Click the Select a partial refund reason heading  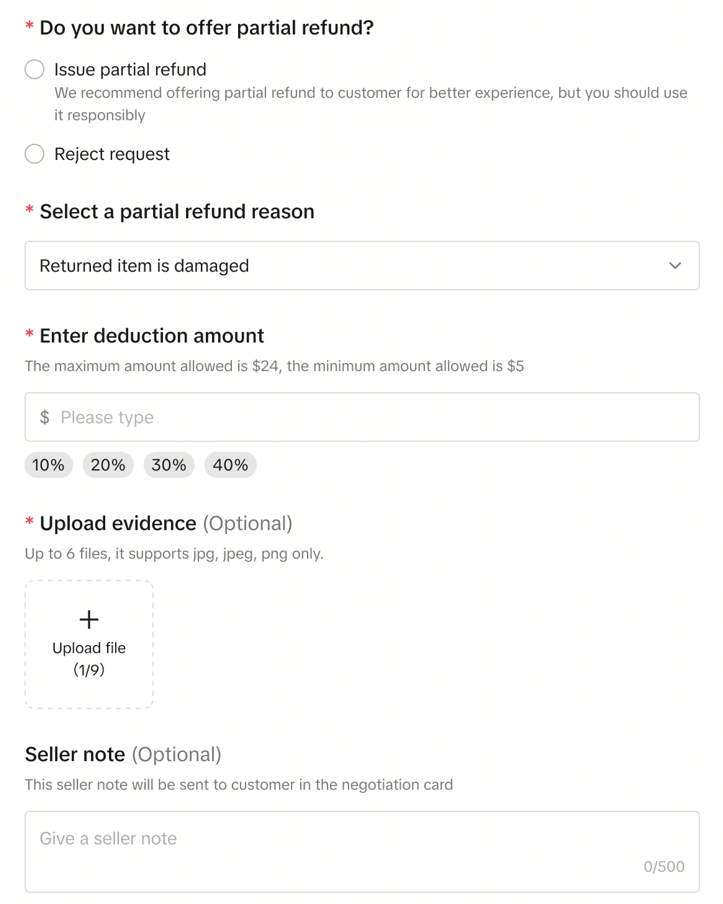[x=177, y=212]
